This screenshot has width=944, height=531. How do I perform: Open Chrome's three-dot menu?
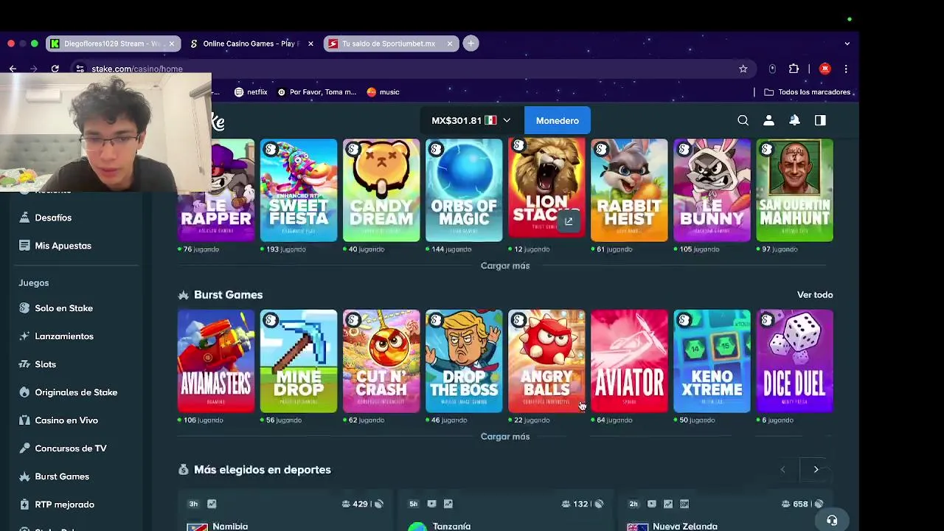tap(846, 69)
